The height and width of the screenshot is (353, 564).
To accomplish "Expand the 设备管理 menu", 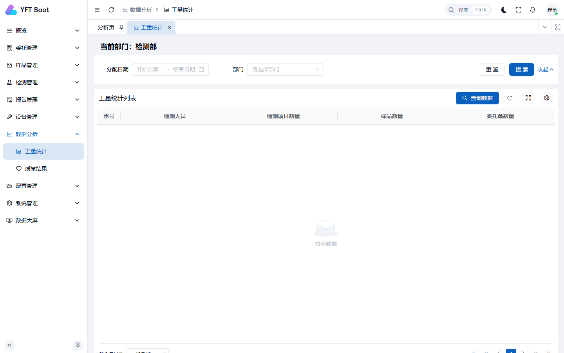I will click(43, 117).
